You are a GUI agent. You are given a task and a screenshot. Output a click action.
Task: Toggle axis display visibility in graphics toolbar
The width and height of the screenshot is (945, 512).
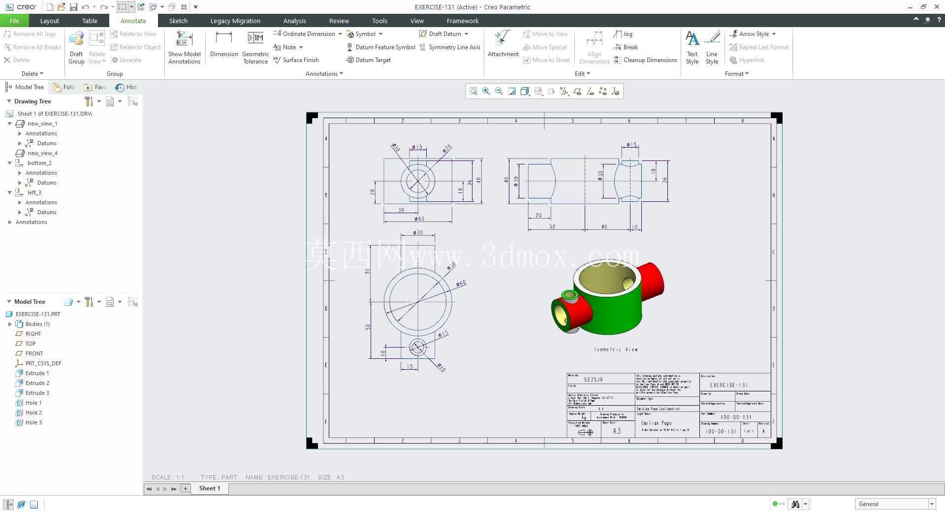pyautogui.click(x=590, y=91)
